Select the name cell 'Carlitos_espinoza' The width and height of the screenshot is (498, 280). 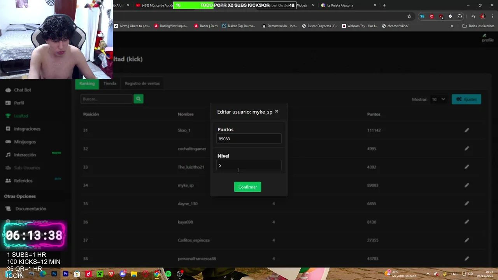194,240
